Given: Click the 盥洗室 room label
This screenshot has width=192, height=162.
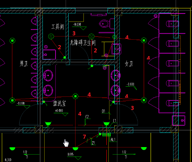Looking at the screenshot, I should (x=60, y=103).
